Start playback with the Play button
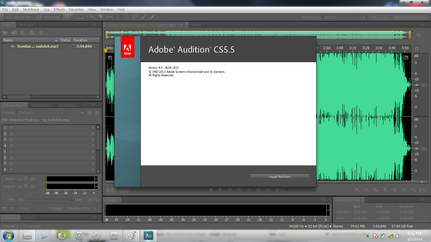Screen dimensions: 431x242 coord(221,190)
